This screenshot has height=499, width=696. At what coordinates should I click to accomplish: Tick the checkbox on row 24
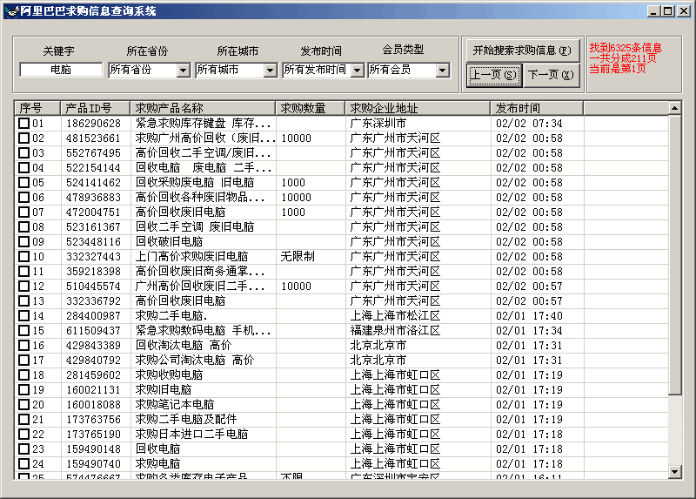click(x=24, y=464)
